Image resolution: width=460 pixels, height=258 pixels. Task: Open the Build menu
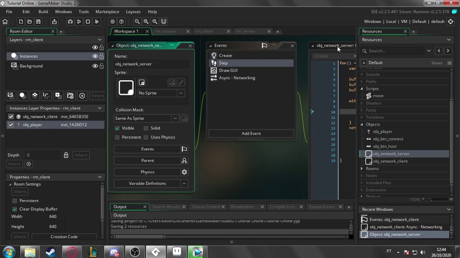pyautogui.click(x=43, y=12)
